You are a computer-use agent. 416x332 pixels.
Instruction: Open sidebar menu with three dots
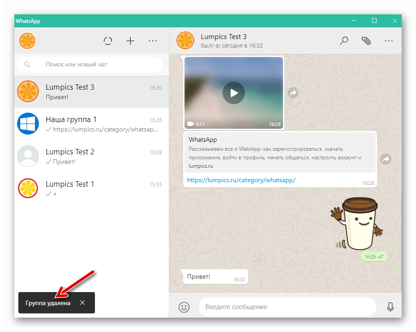pyautogui.click(x=153, y=41)
